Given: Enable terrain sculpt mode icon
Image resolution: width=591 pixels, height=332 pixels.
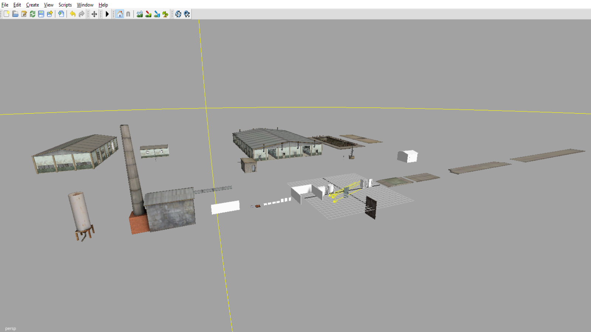Looking at the screenshot, I should [x=140, y=14].
